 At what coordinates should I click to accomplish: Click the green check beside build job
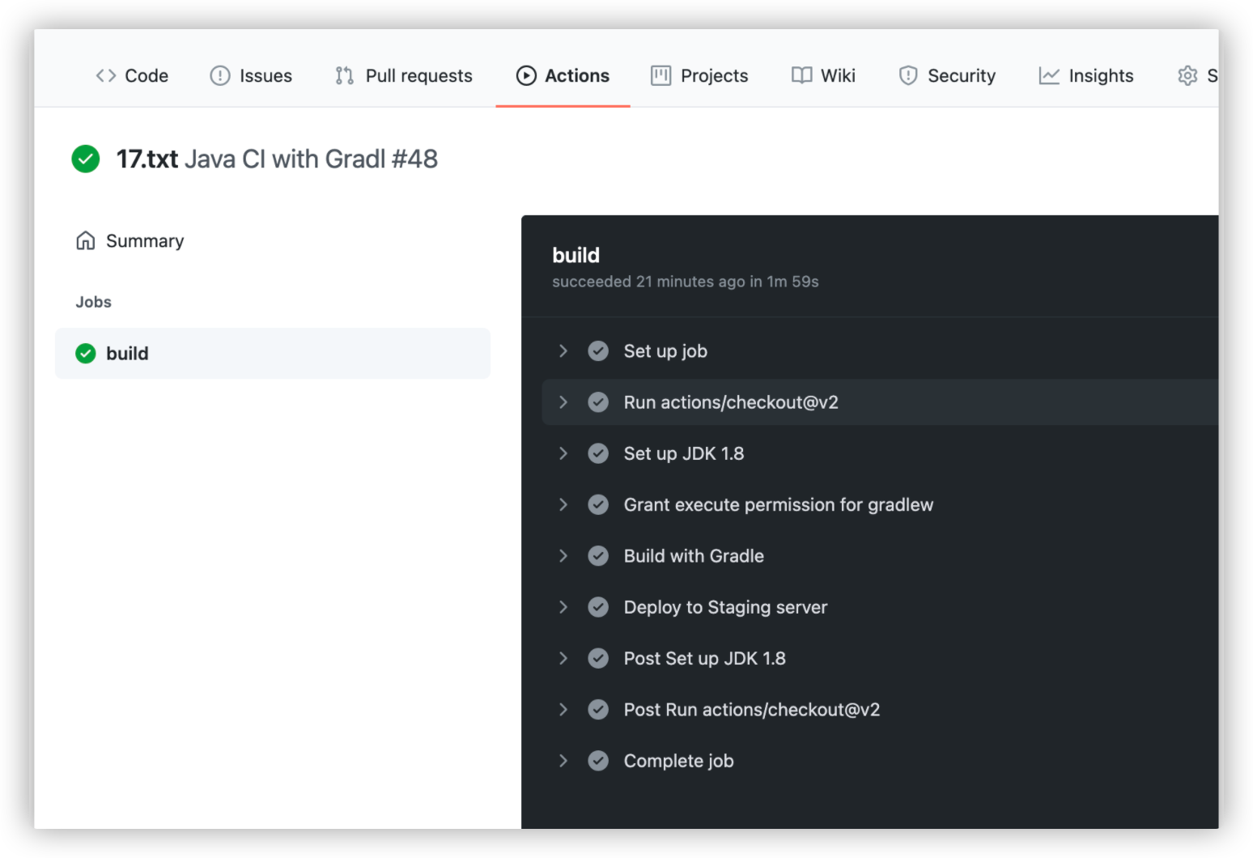click(x=86, y=353)
